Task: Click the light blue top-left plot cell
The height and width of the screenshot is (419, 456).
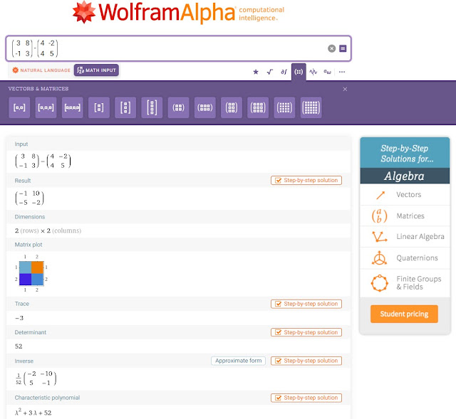Action: click(26, 267)
